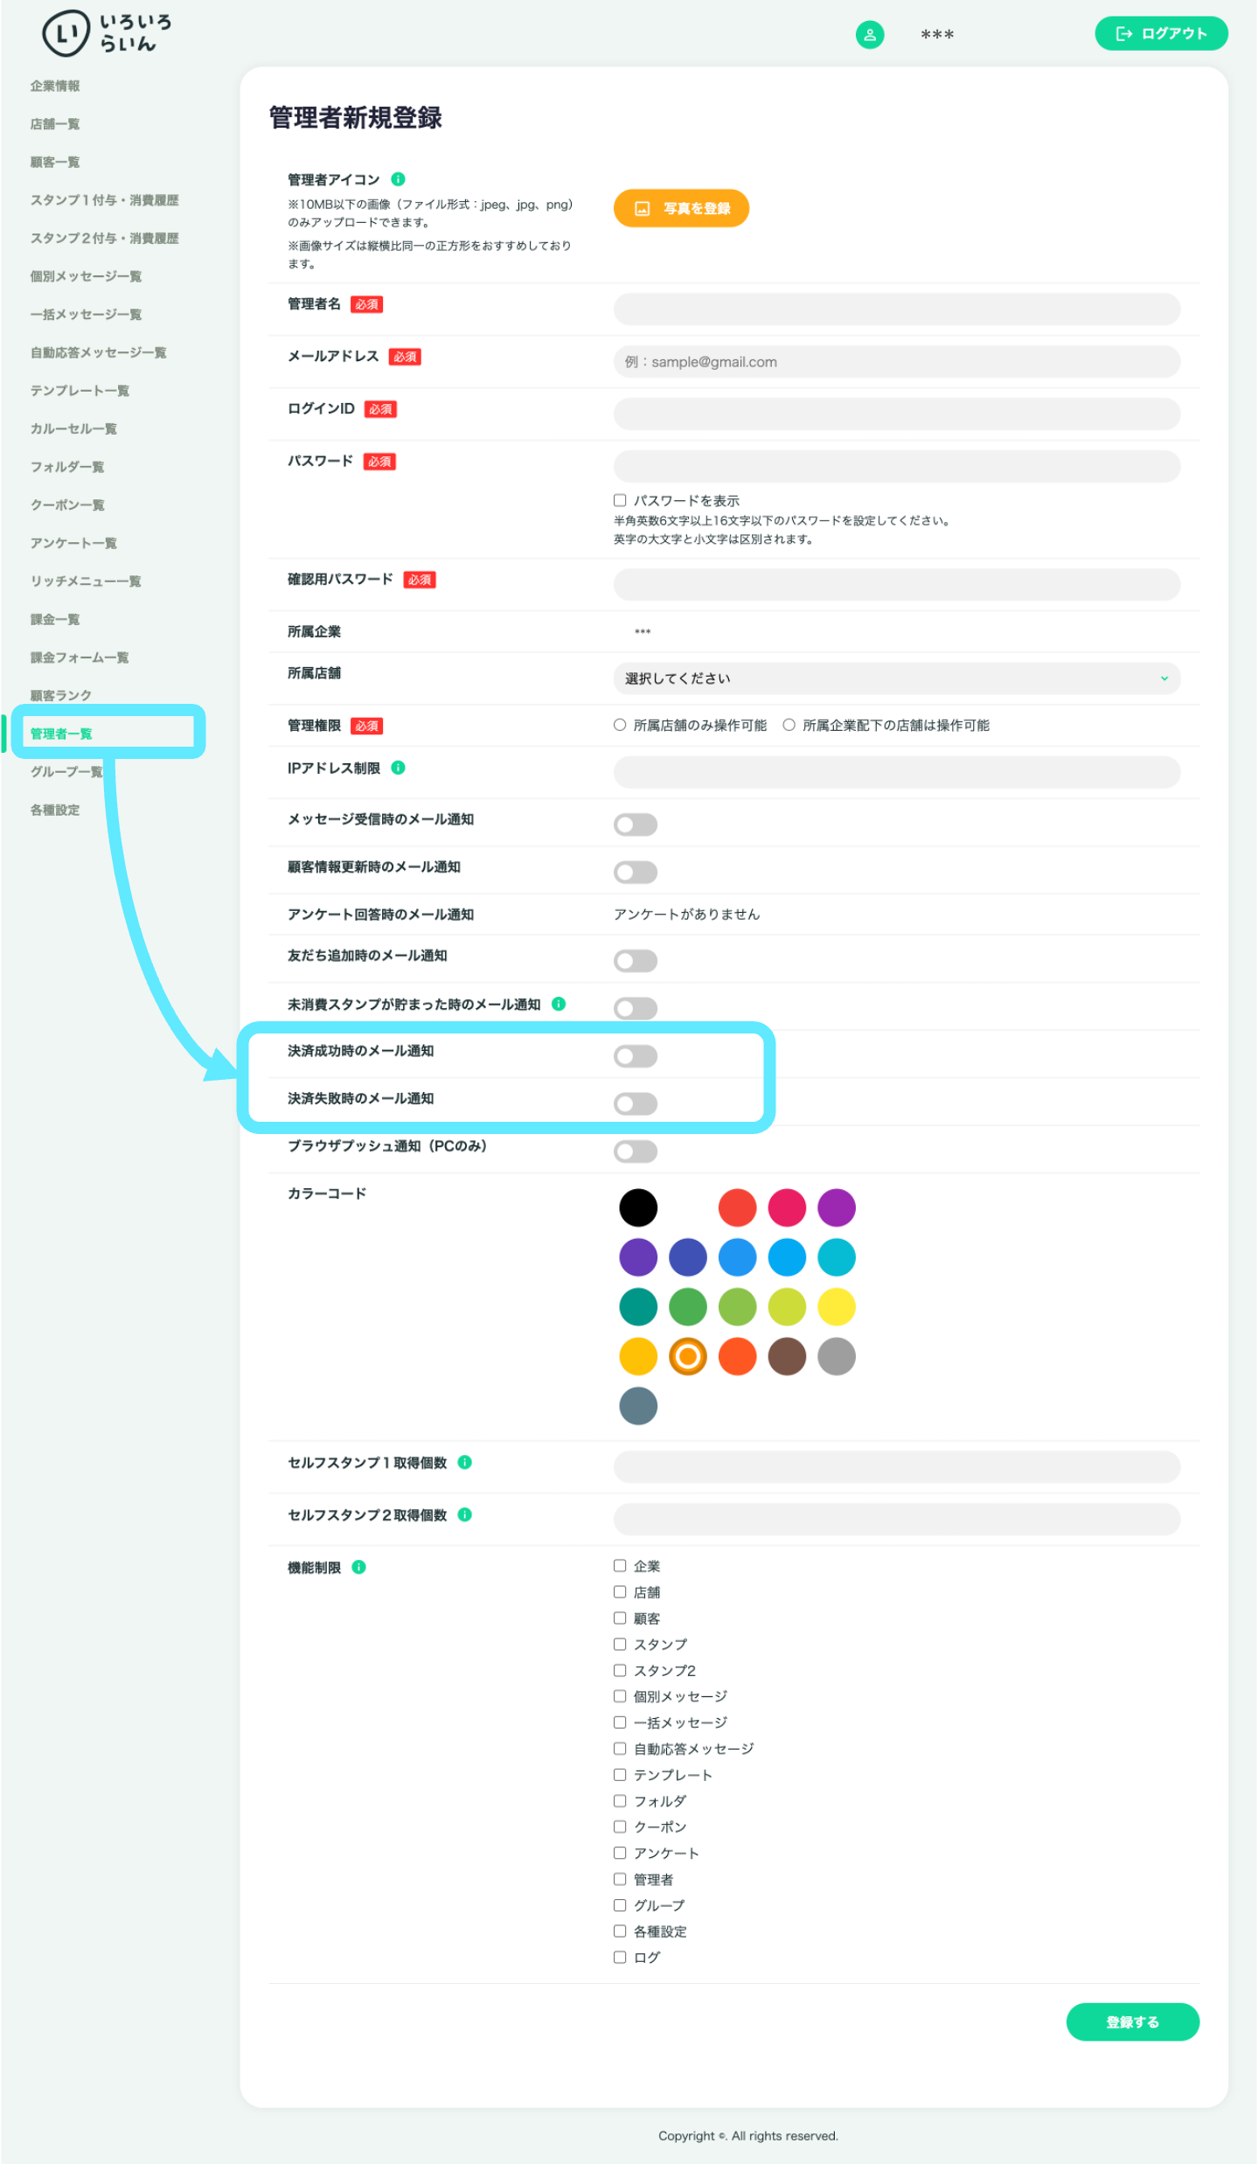Image resolution: width=1258 pixels, height=2164 pixels.
Task: Click the info icon beside 管理者アイコン
Action: coord(398,179)
